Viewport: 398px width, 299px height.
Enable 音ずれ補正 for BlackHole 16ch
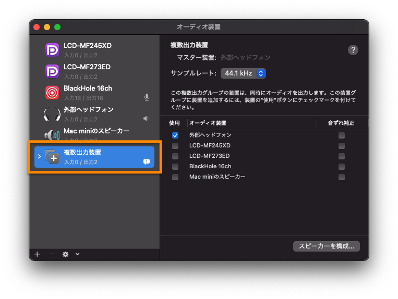pos(342,167)
